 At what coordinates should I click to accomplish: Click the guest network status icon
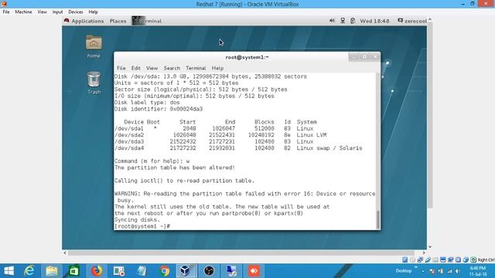pyautogui.click(x=343, y=21)
